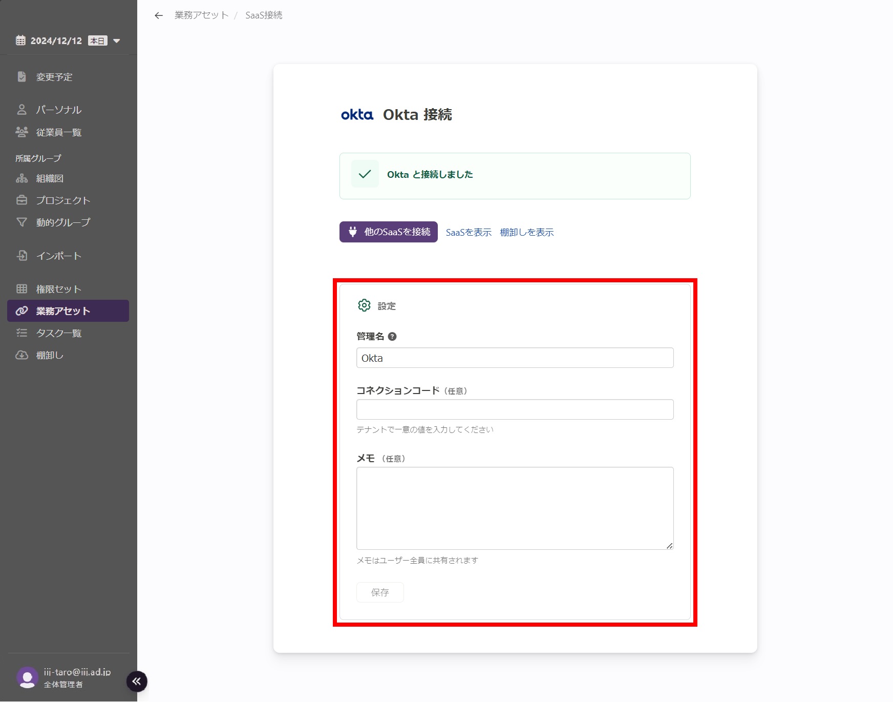Click the 従業員一覧 people icon

click(x=22, y=132)
